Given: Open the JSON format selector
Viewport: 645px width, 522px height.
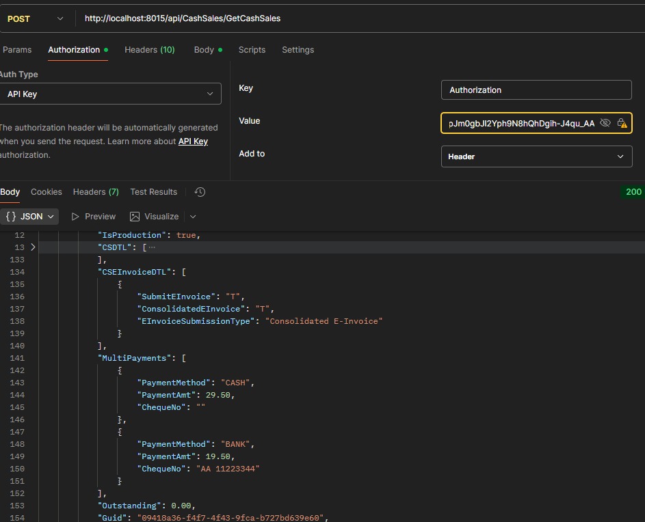Looking at the screenshot, I should point(30,217).
